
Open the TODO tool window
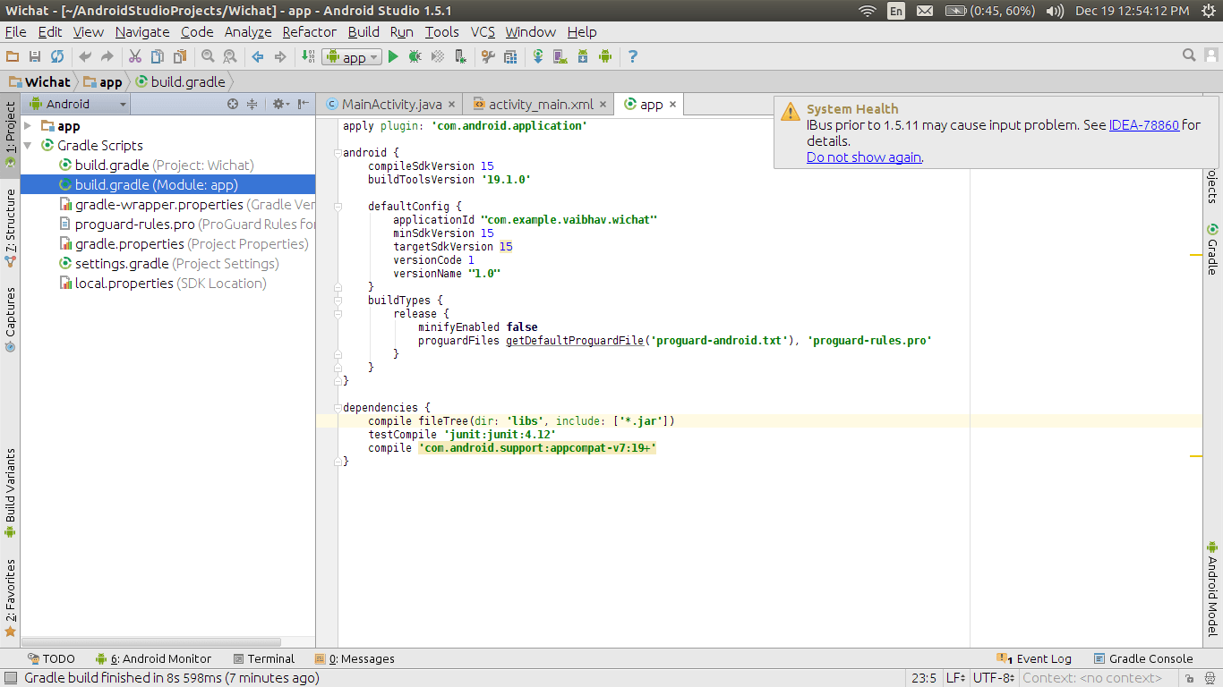51,658
